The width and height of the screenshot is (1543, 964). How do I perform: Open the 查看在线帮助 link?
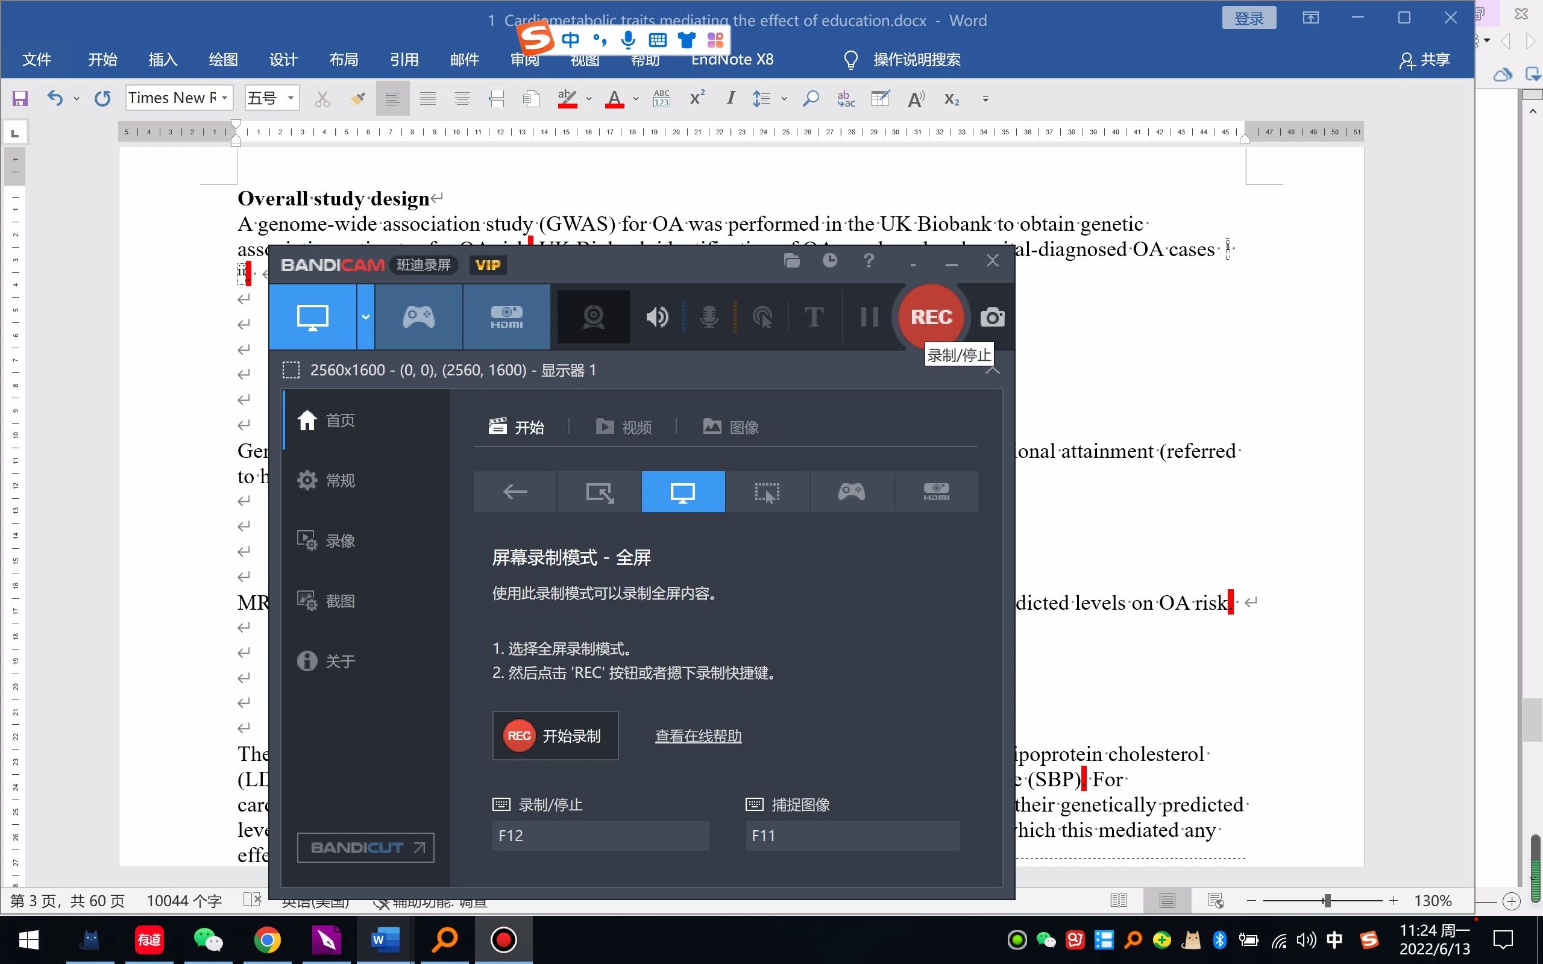(x=698, y=736)
